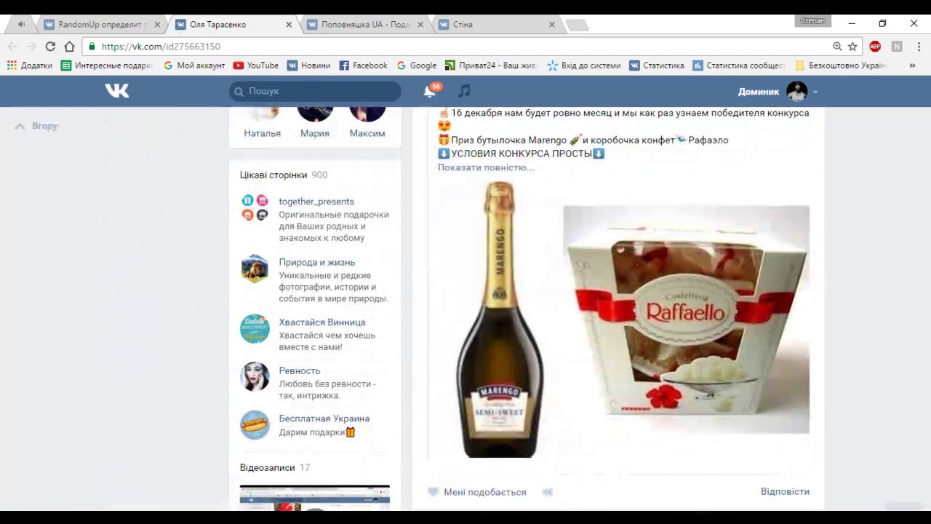Open the Додатки apps shortcut
The width and height of the screenshot is (931, 524).
click(30, 65)
